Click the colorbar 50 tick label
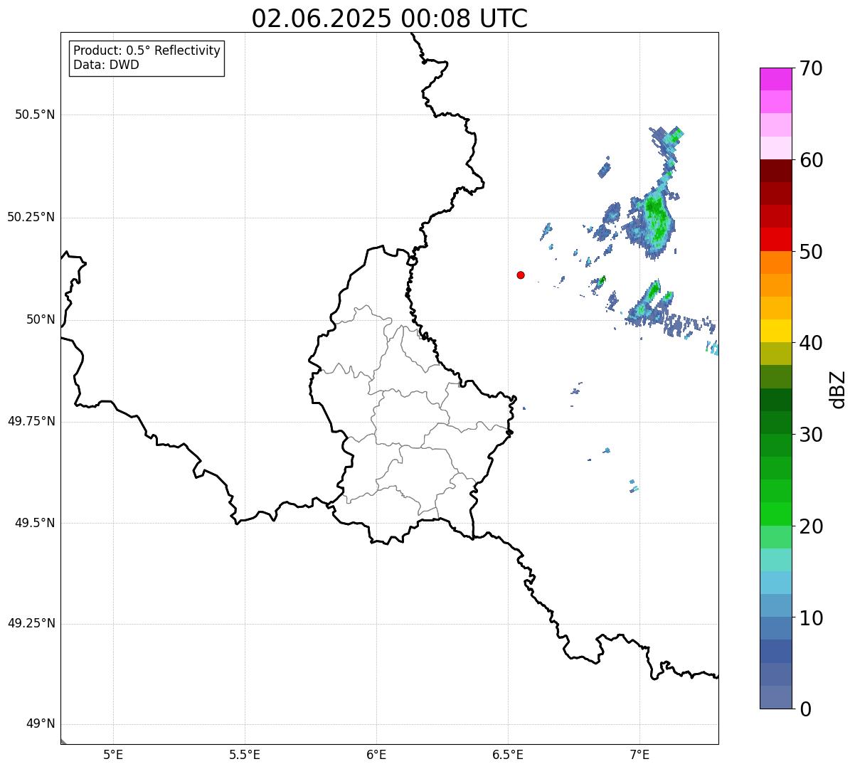Image resolution: width=855 pixels, height=769 pixels. (810, 252)
